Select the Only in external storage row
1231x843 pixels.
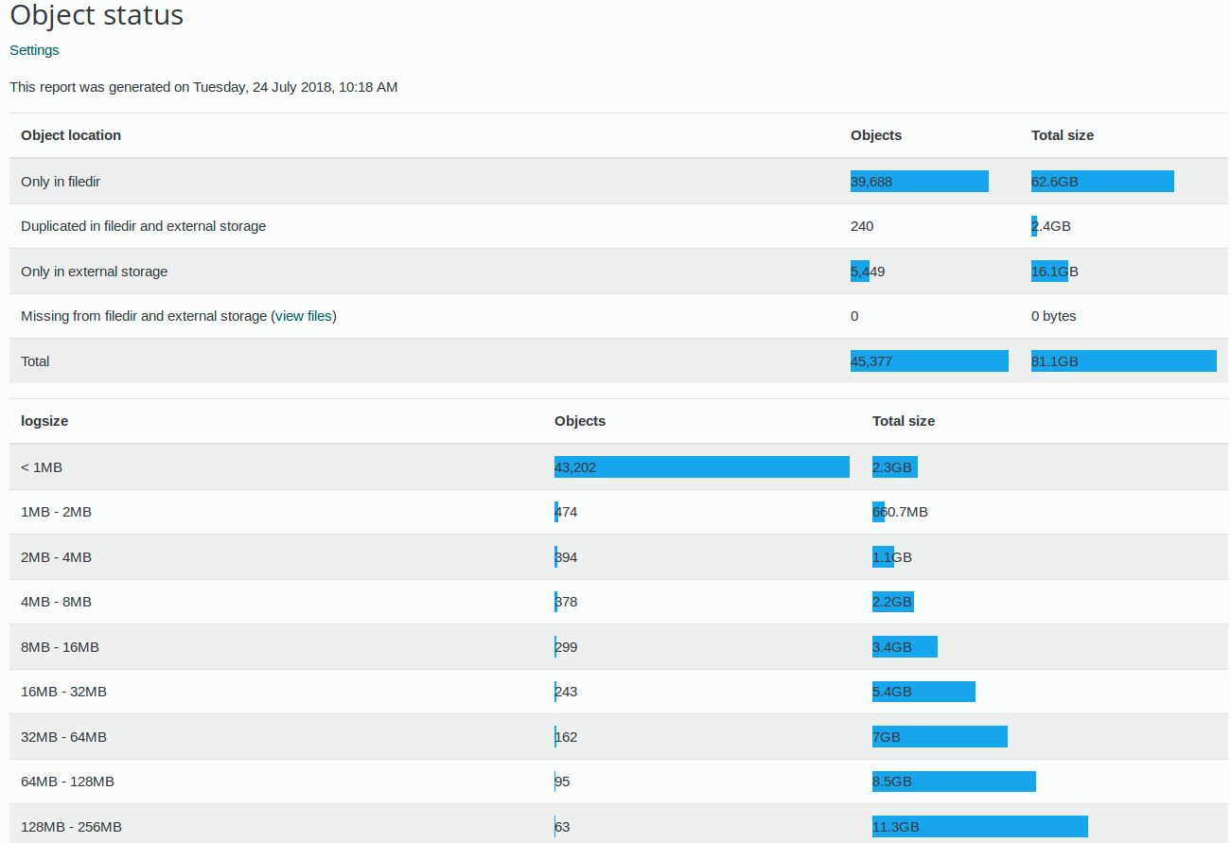coord(94,271)
